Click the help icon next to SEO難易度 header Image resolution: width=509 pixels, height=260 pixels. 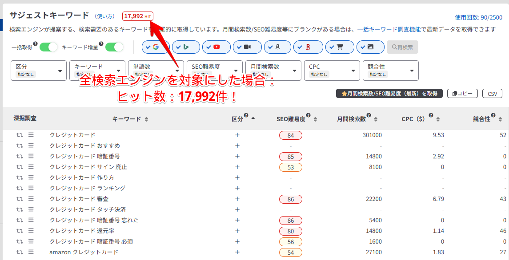[x=308, y=115]
